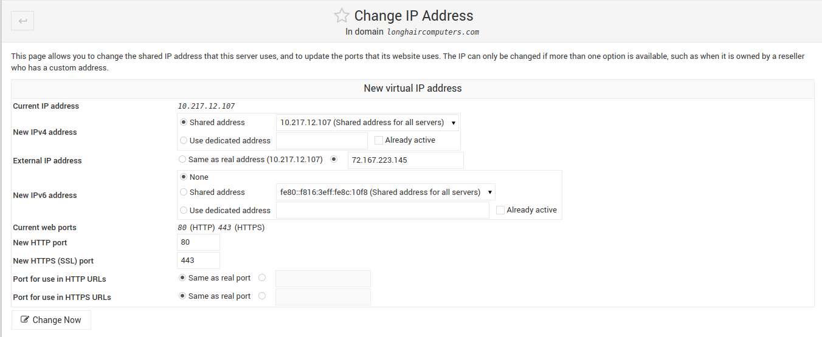Click the IPv6 dedicated address text field
Screen dimensions: 822x337
(x=382, y=210)
